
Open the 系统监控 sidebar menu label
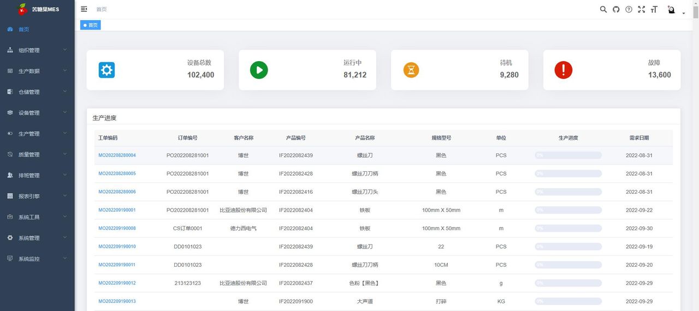[29, 259]
